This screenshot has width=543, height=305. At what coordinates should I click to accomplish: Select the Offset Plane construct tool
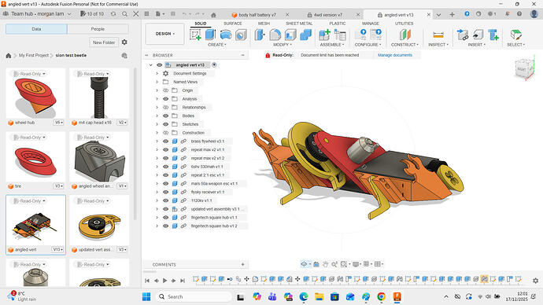click(x=404, y=35)
